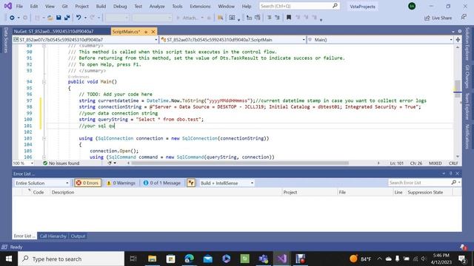Click the MIXED indentation indicator
The width and height of the screenshot is (474, 266).
(x=435, y=163)
